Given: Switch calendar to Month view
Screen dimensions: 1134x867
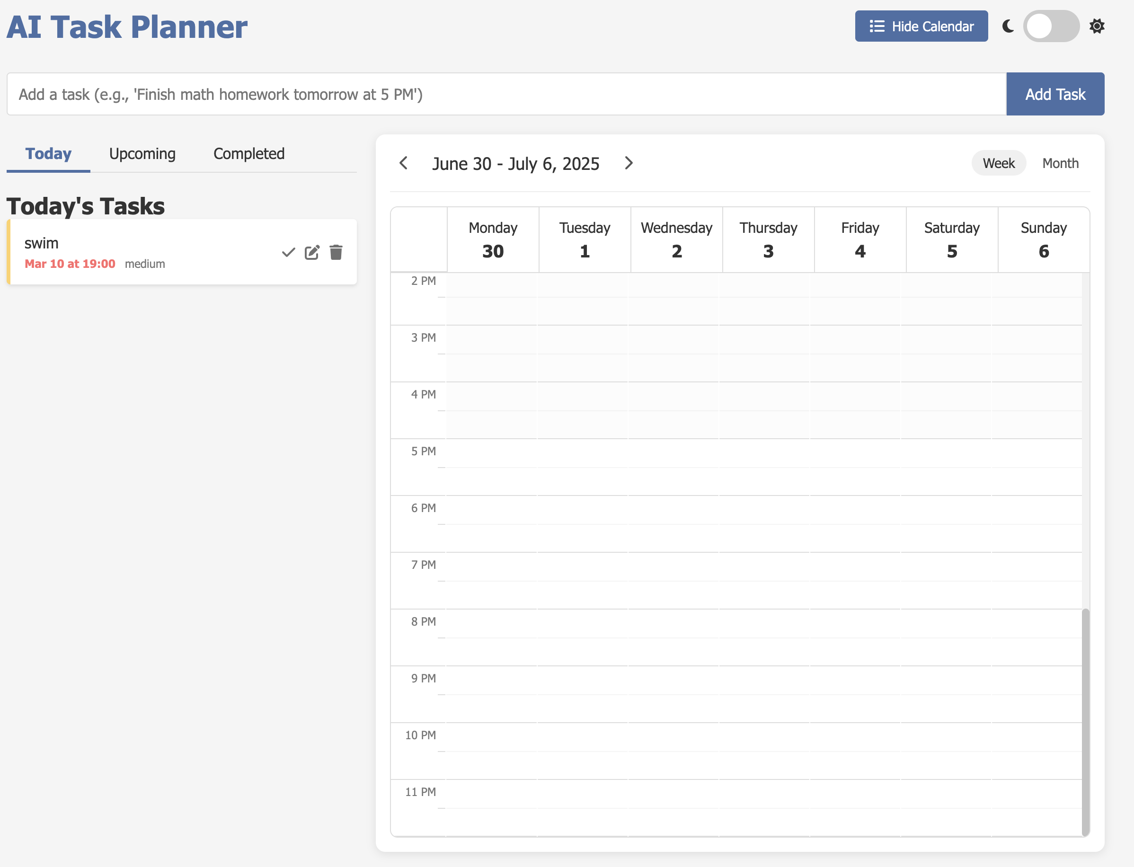Looking at the screenshot, I should pyautogui.click(x=1060, y=163).
